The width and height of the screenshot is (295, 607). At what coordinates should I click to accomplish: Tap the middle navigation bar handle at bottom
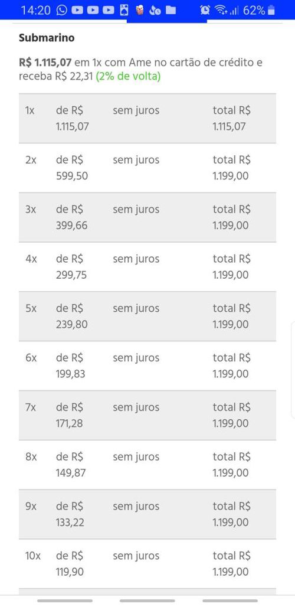coord(147,601)
